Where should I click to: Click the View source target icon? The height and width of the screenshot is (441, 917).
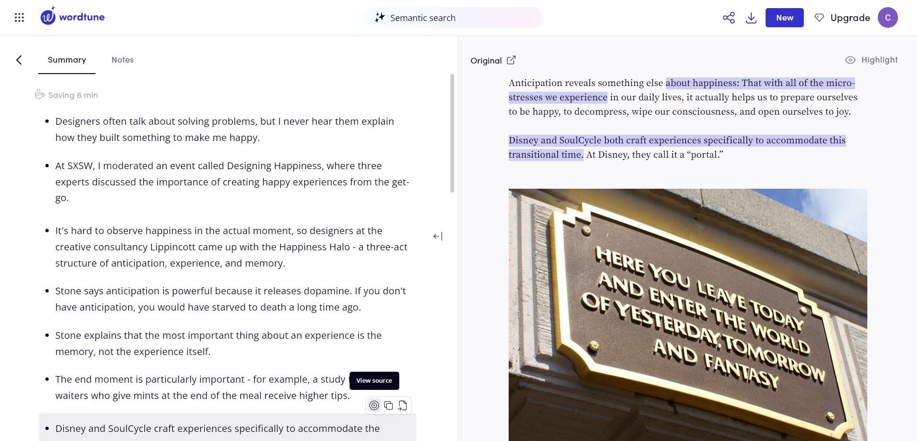(374, 406)
